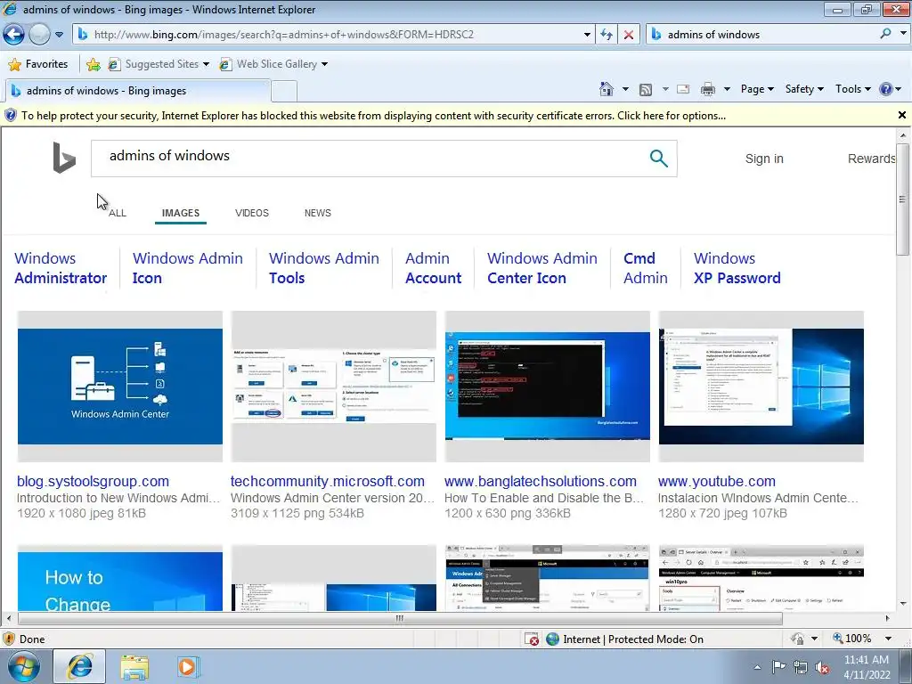Image resolution: width=912 pixels, height=684 pixels.
Task: Click the vertical scrollbar thumb
Action: pos(902,199)
